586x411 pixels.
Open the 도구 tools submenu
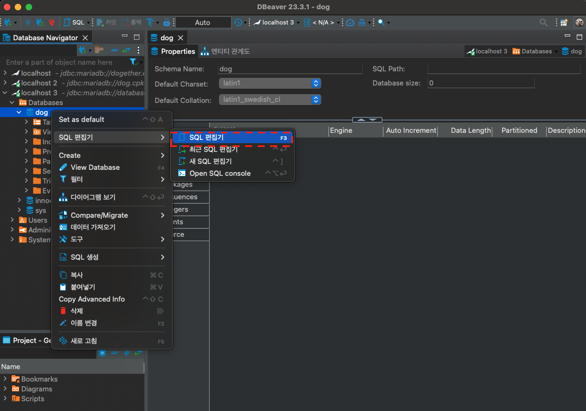click(x=112, y=239)
